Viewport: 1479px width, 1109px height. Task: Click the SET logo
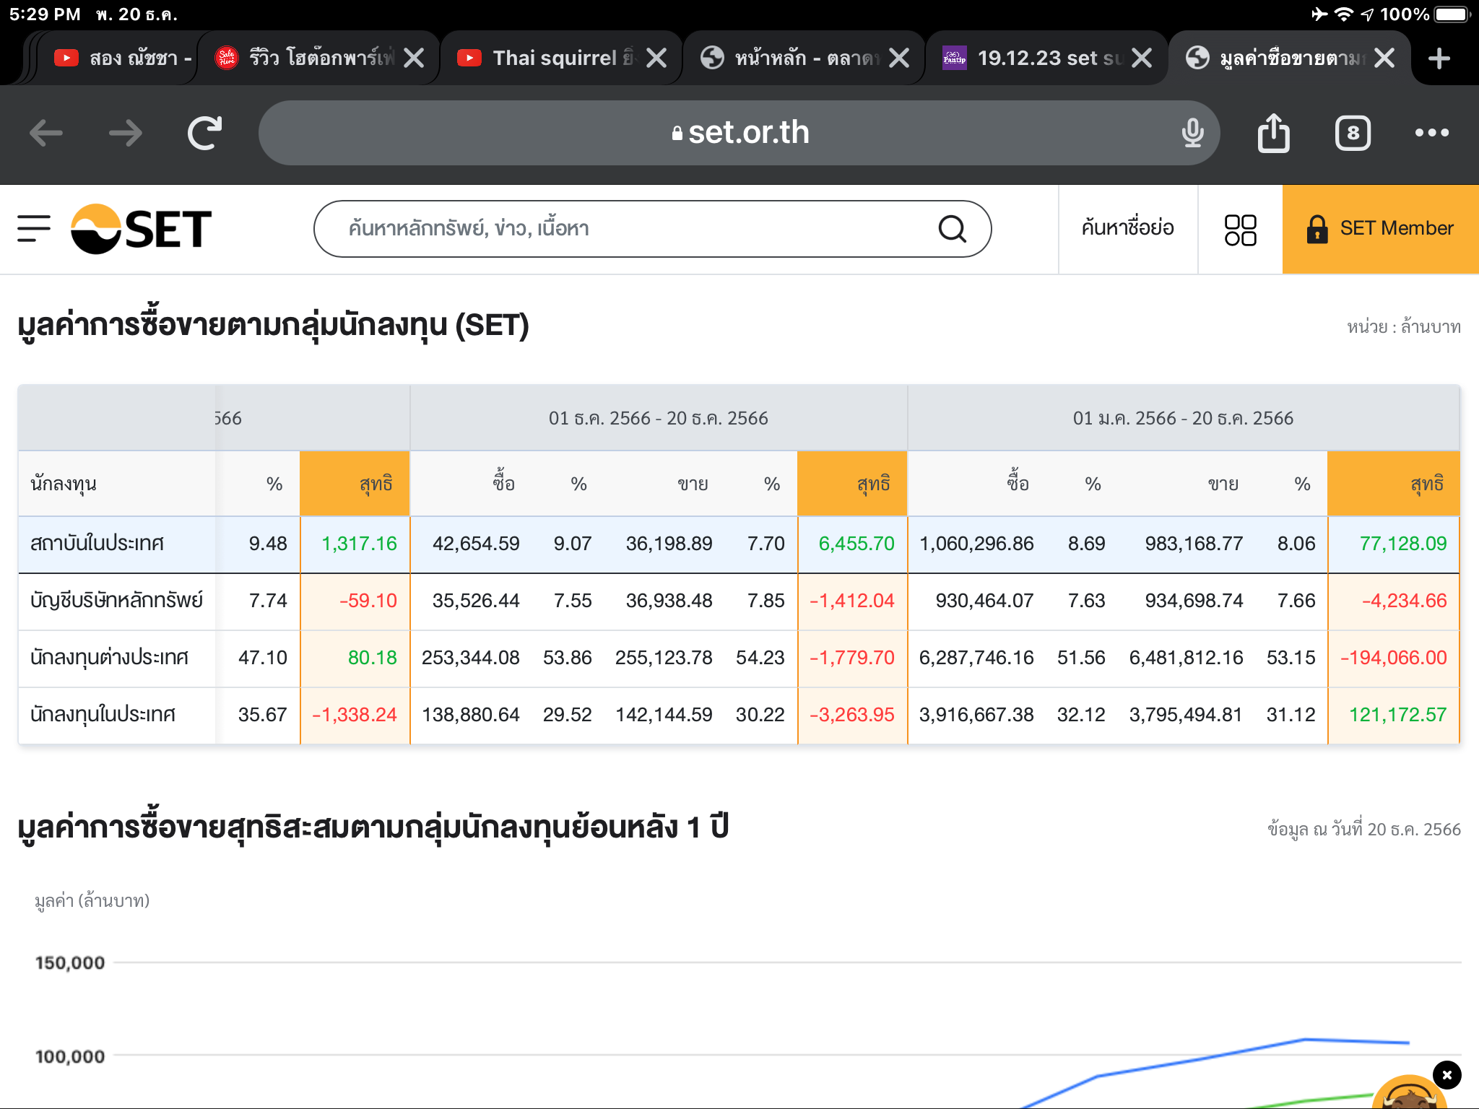click(142, 229)
